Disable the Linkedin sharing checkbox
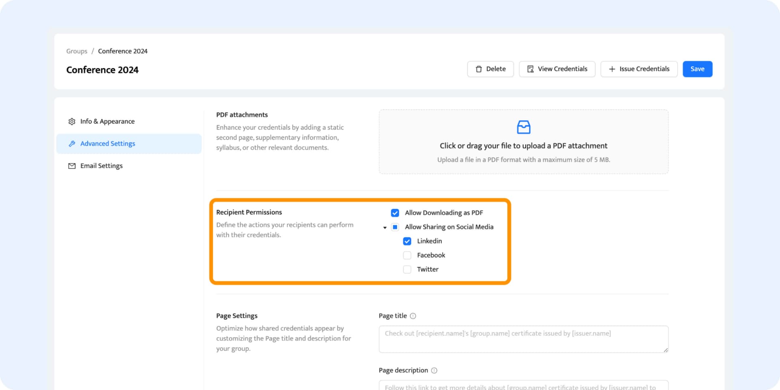This screenshot has height=390, width=780. 407,241
